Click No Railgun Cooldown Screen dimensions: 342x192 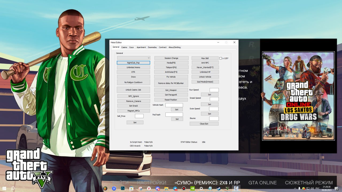(x=133, y=82)
